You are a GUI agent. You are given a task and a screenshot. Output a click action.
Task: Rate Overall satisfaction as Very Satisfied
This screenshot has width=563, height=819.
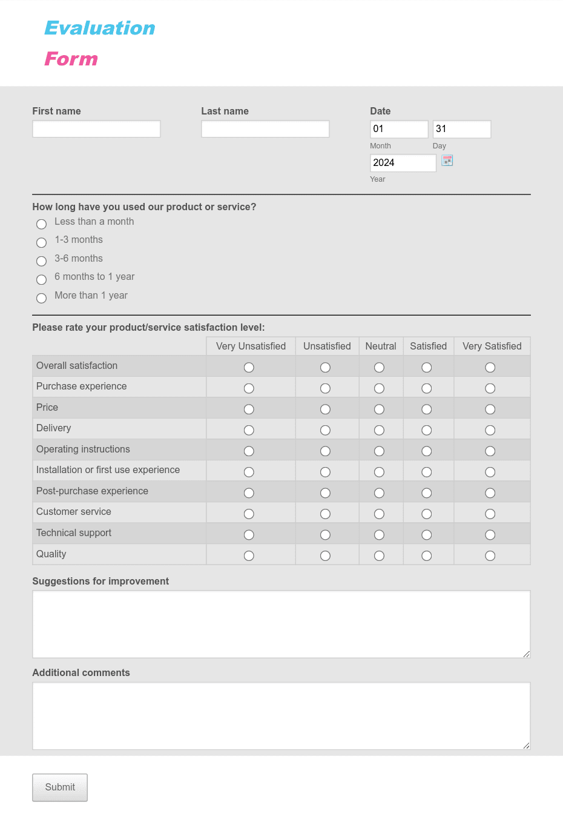click(490, 368)
